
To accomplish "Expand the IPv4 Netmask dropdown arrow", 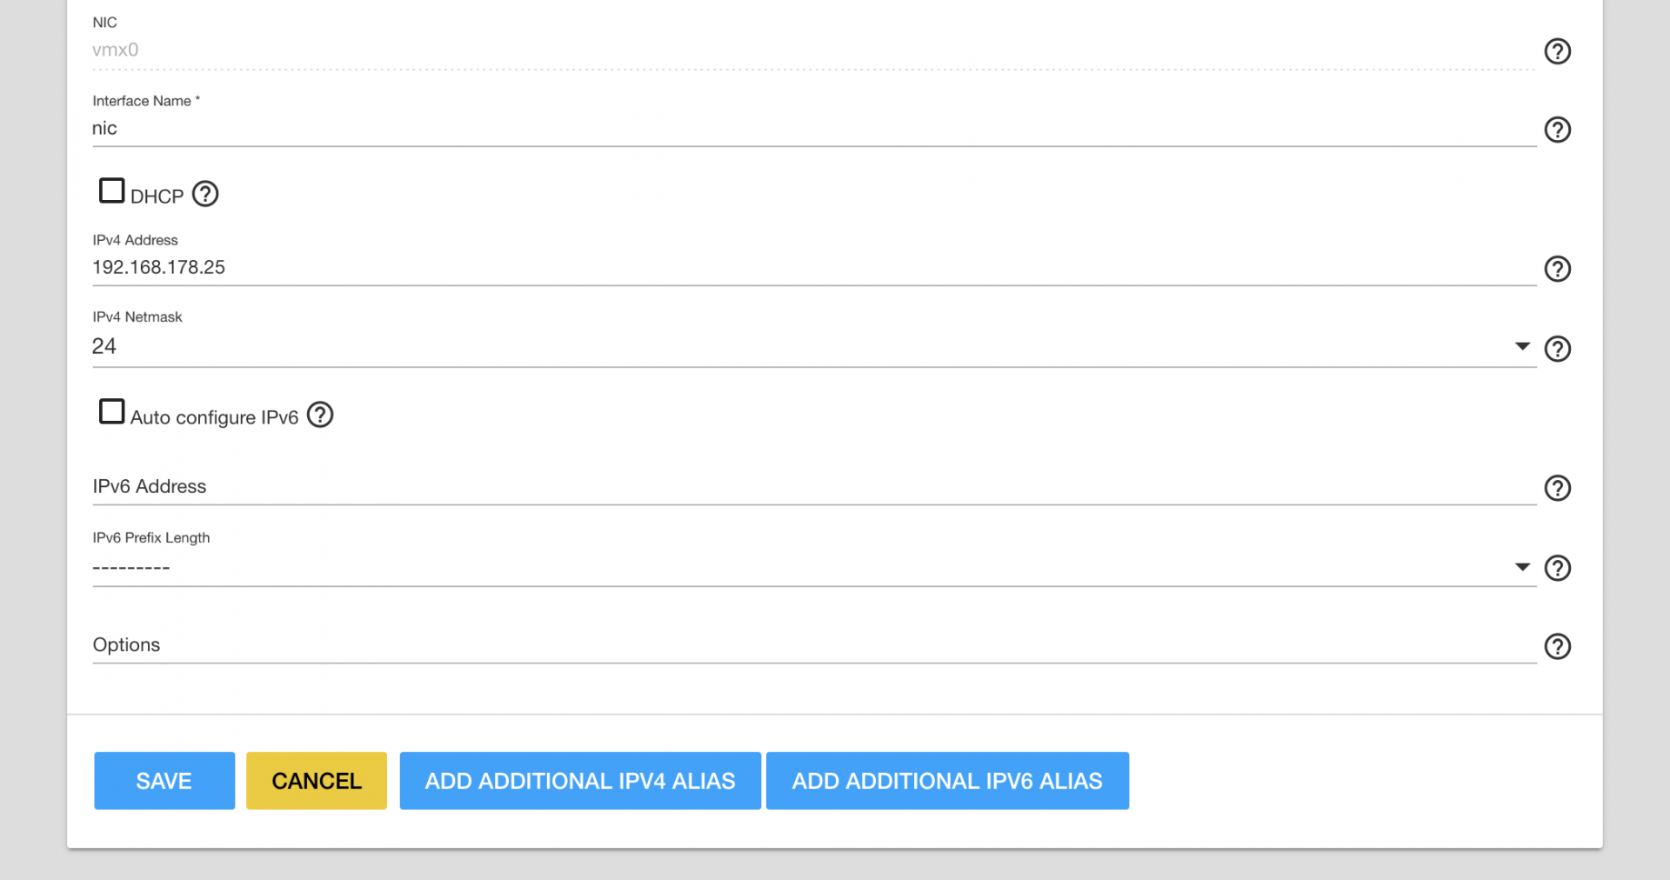I will coord(1522,346).
